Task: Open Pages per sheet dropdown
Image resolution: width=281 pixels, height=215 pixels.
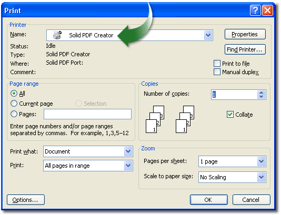Action: 262,161
